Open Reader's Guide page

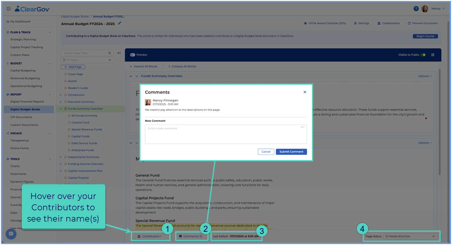78,88
